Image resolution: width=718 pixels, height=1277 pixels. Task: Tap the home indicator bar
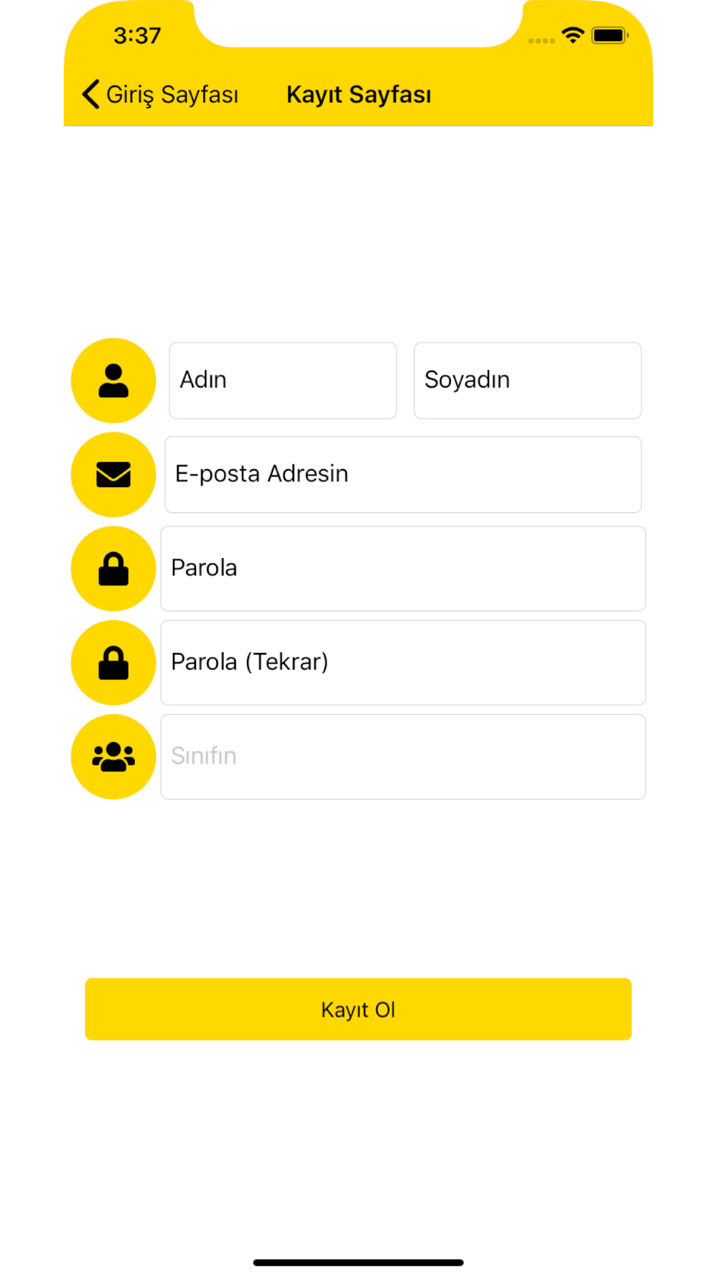pyautogui.click(x=358, y=1263)
